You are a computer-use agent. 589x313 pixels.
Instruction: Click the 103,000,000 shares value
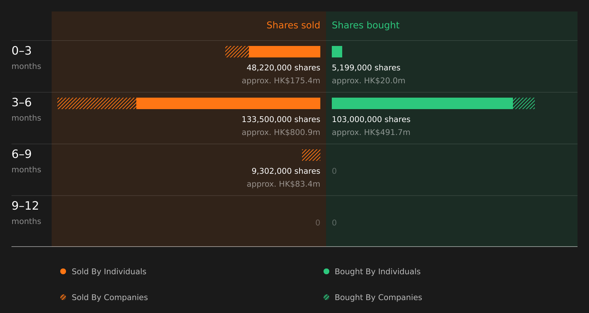coord(371,120)
